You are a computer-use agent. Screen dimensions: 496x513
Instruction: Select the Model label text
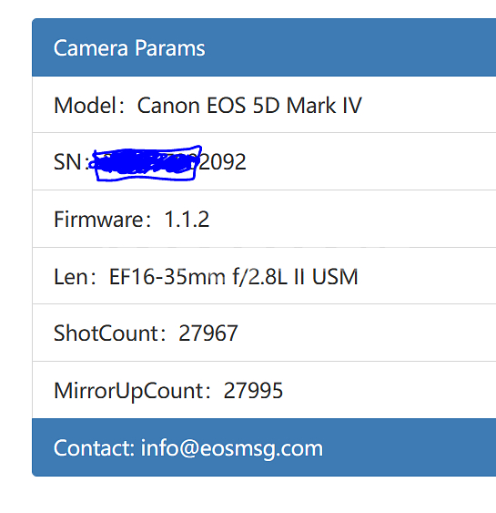(x=89, y=106)
